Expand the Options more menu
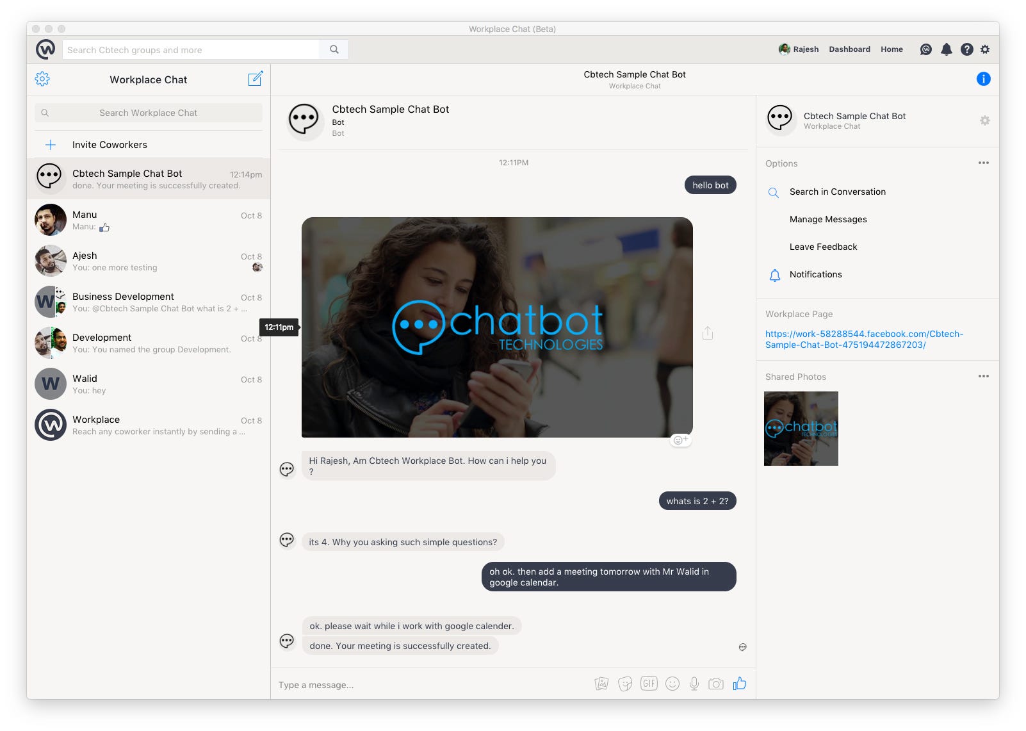1026x731 pixels. (984, 163)
